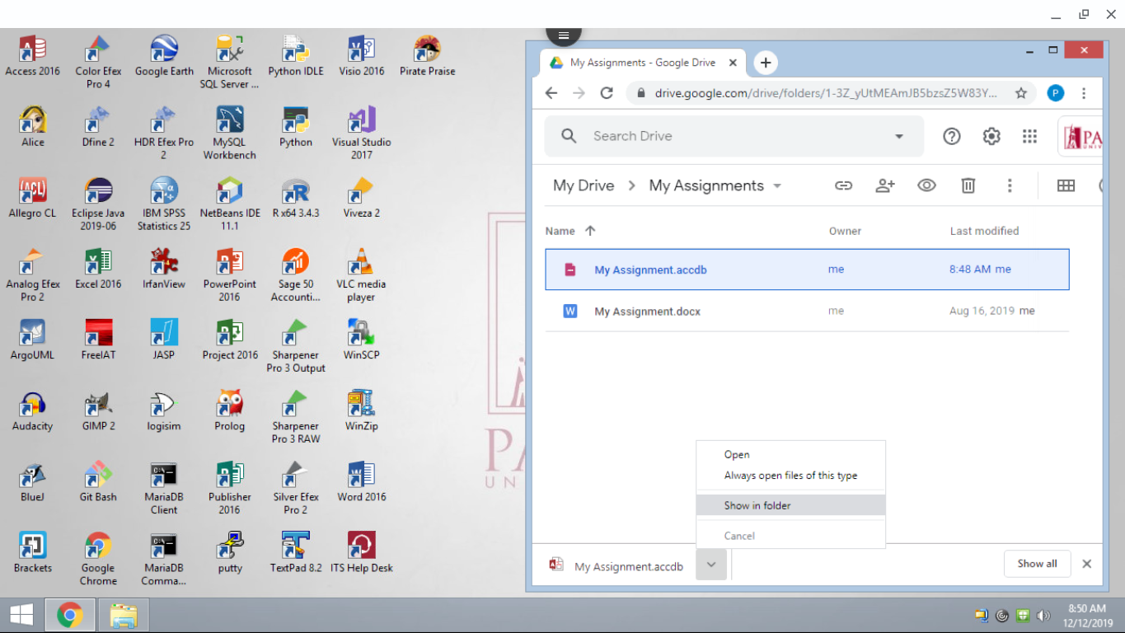1125x633 pixels.
Task: Open the Excel 2016 desktop icon
Action: (98, 268)
